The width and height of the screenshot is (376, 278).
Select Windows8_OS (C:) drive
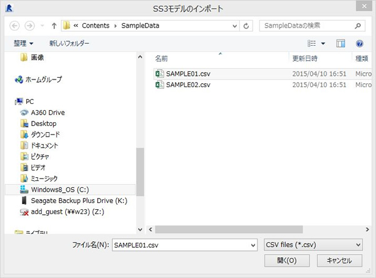(x=70, y=190)
